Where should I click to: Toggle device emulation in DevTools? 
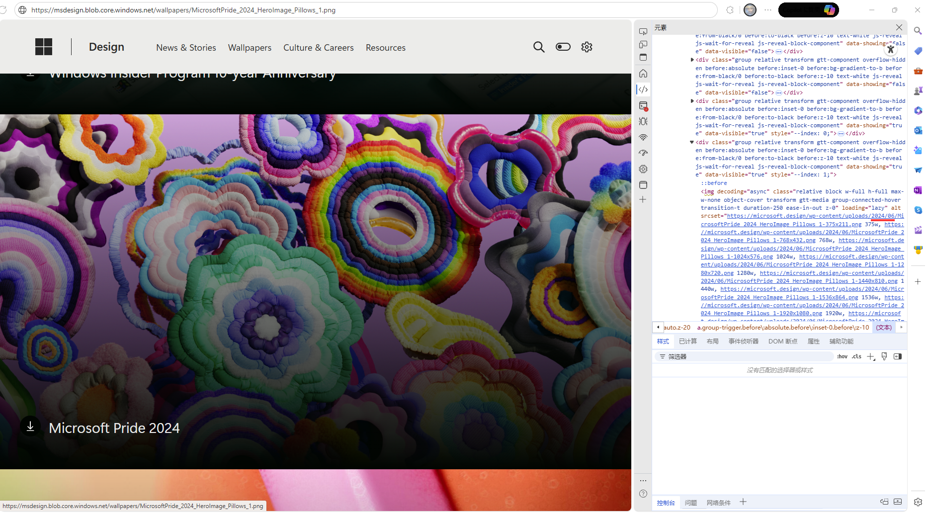point(643,44)
